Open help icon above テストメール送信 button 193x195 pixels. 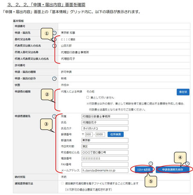151,164
